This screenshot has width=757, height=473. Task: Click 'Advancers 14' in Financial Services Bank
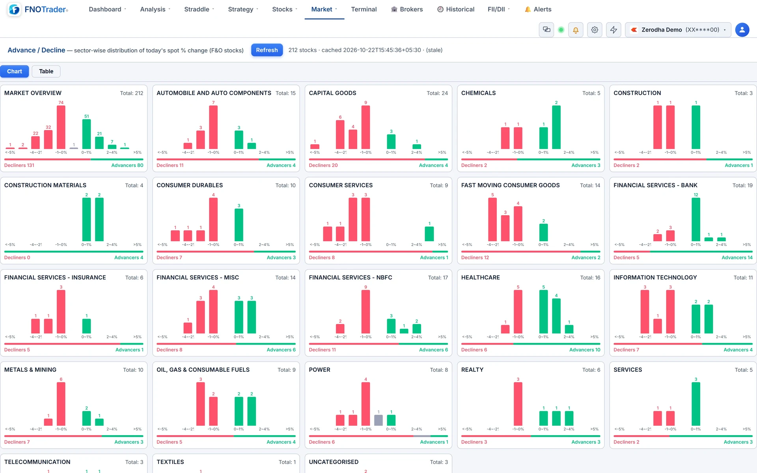pos(737,258)
